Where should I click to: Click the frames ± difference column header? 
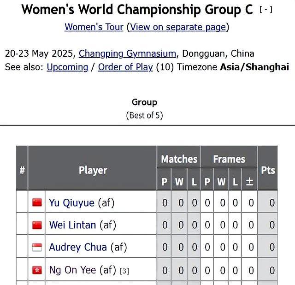pyautogui.click(x=249, y=182)
